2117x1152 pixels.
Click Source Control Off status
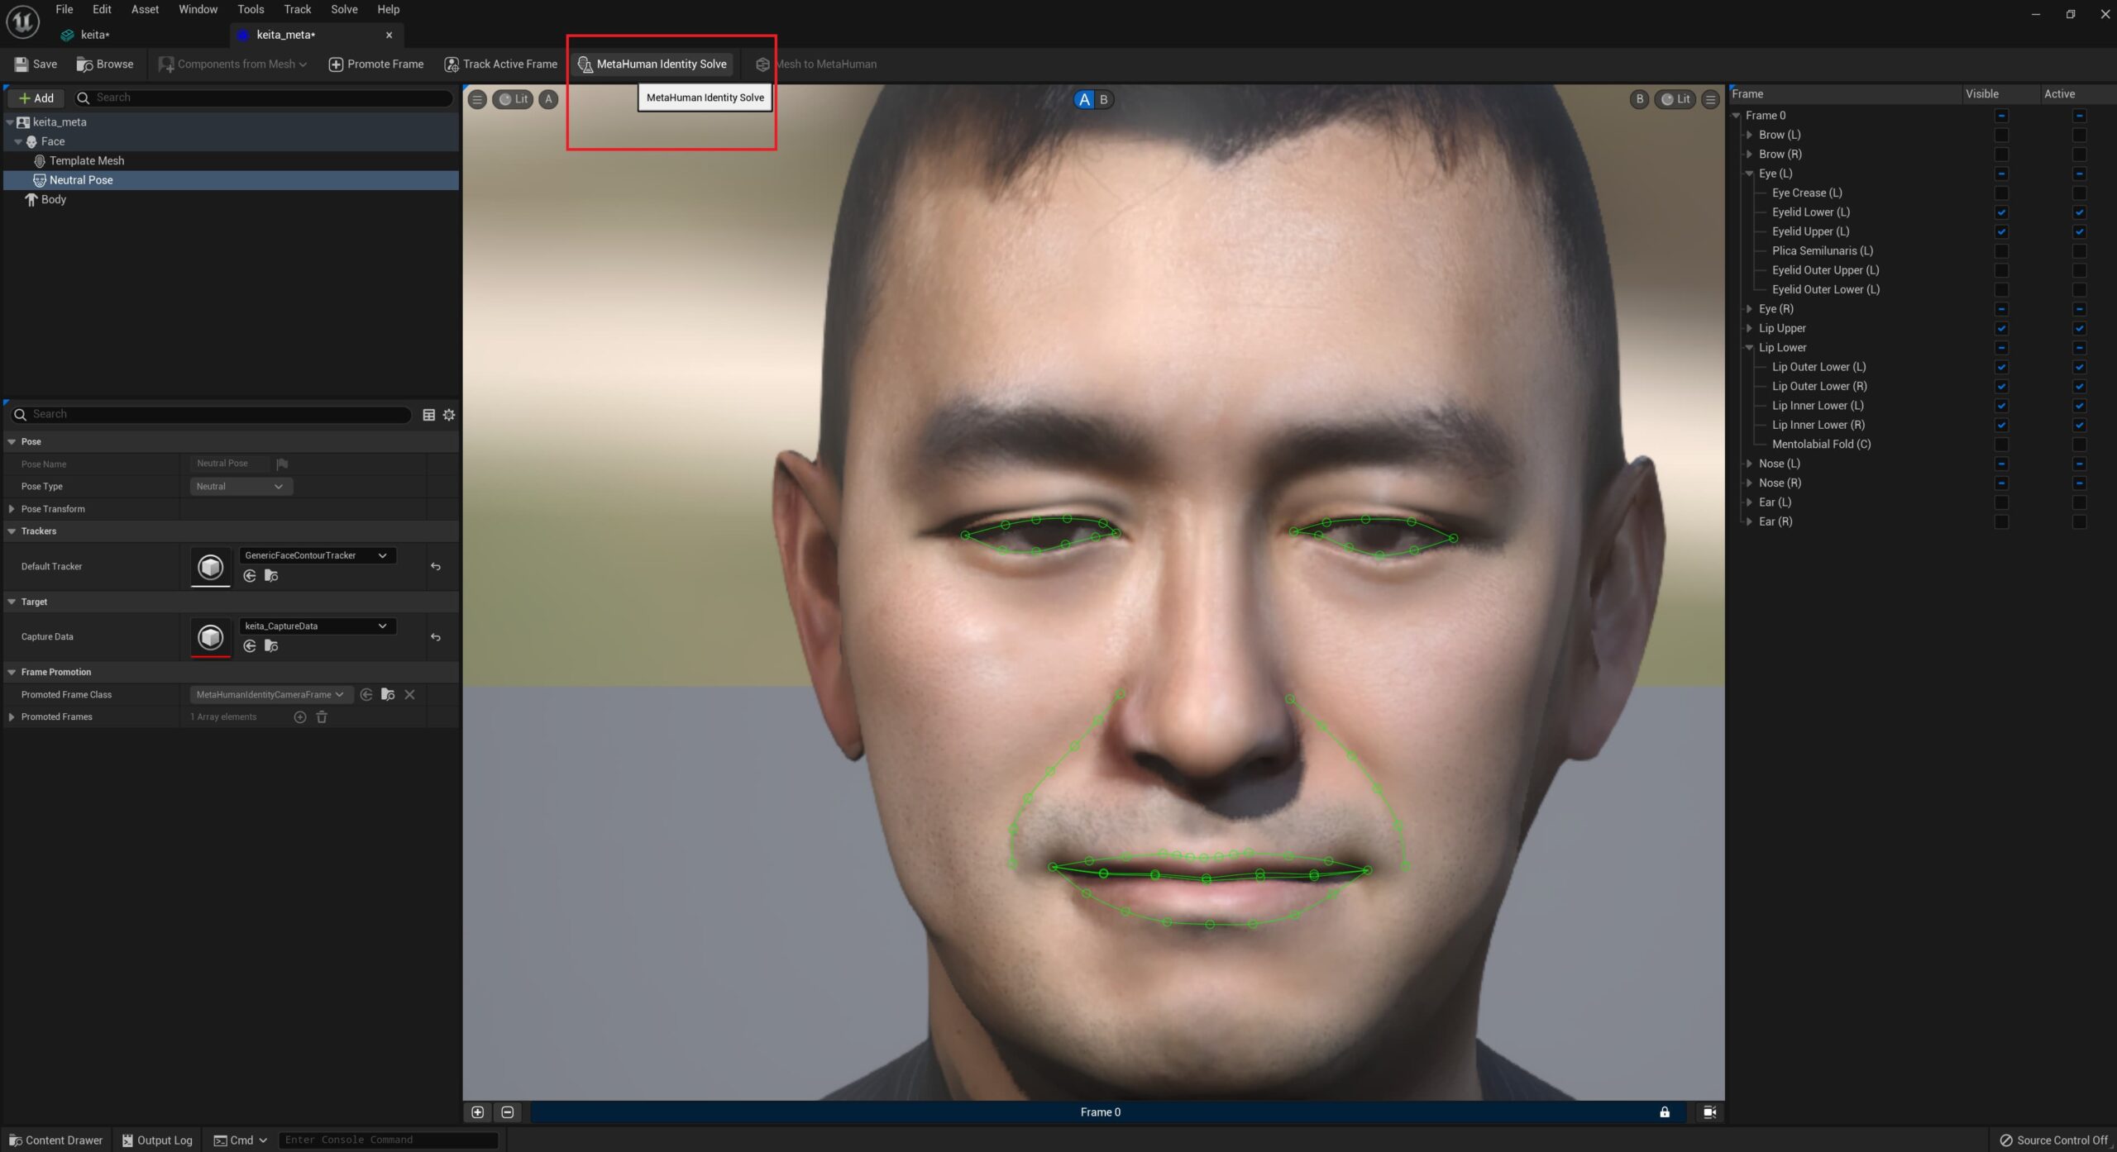(x=2053, y=1140)
